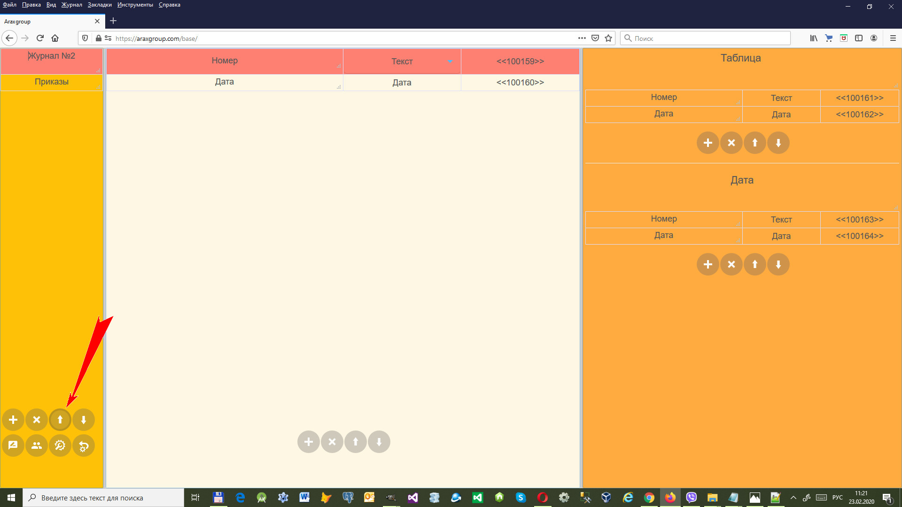
Task: Open the Инструменты menu
Action: 135,5
